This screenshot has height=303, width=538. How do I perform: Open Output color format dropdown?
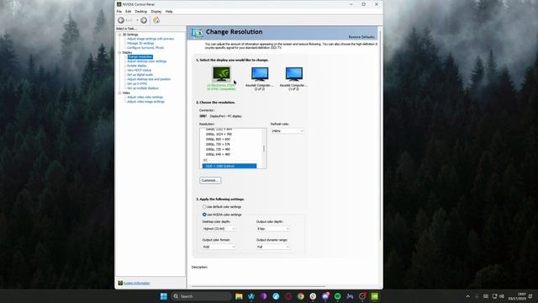219,247
